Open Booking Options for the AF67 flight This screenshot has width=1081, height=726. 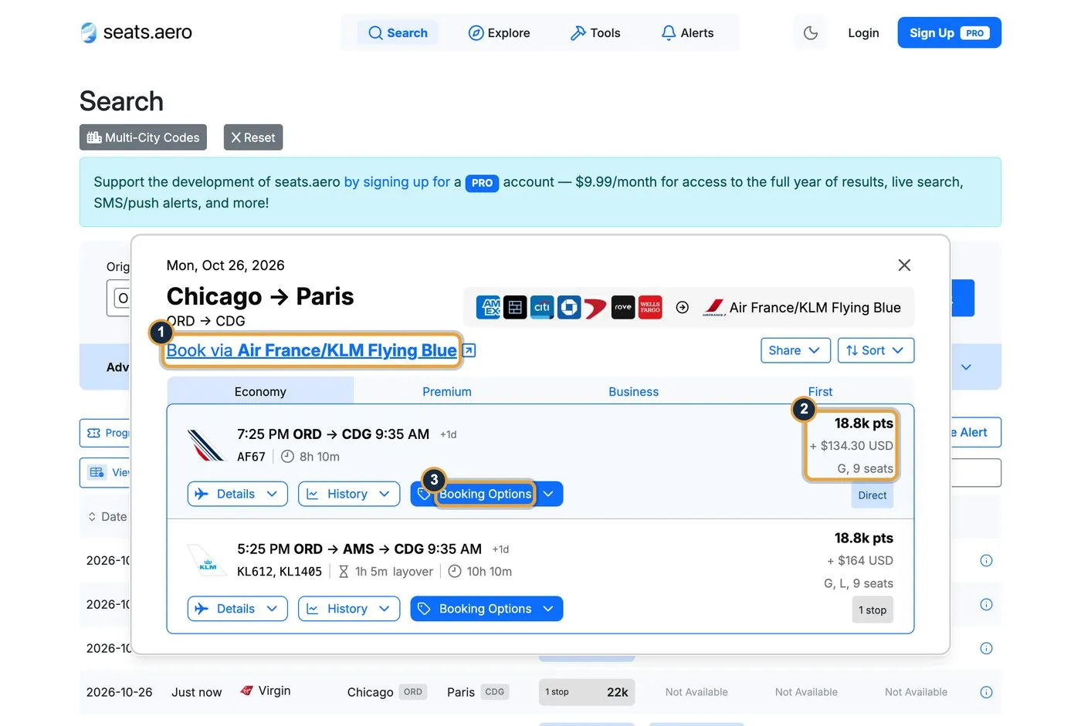[x=486, y=494]
